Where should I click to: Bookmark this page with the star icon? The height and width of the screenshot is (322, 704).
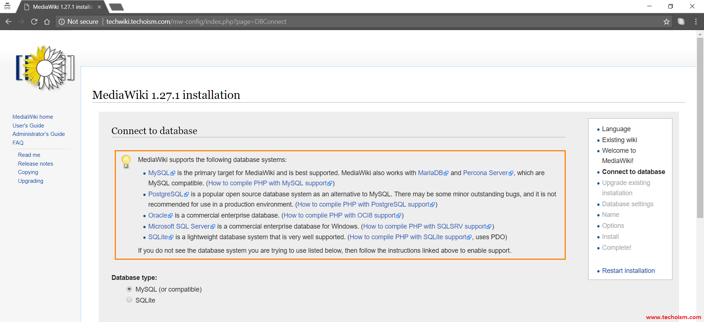666,22
